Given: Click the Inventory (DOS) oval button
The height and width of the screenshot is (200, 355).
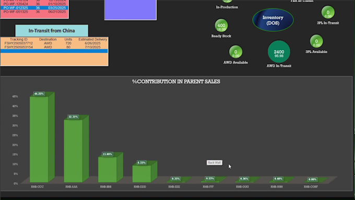Looking at the screenshot, I should pyautogui.click(x=273, y=20).
